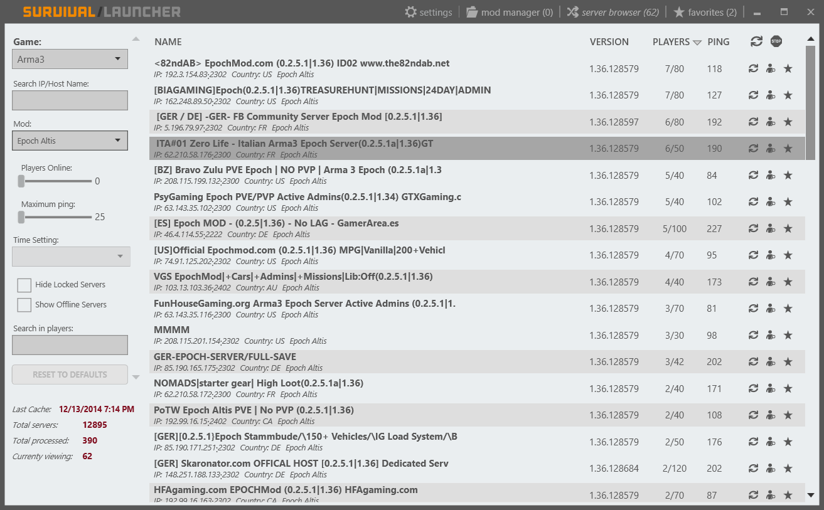824x510 pixels.
Task: Toggle Show Offline Servers checkbox
Action: point(24,305)
